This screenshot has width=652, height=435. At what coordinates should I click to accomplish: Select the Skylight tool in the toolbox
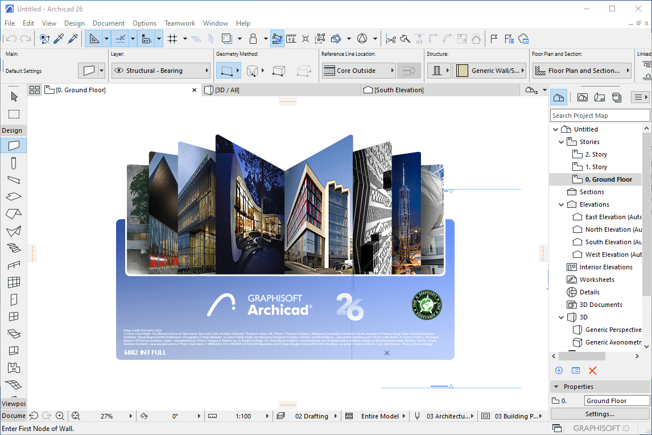pos(14,334)
